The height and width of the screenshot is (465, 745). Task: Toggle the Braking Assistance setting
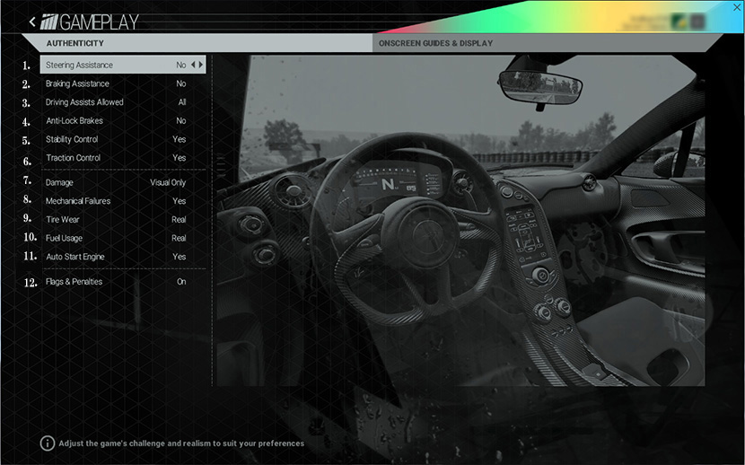coord(123,83)
